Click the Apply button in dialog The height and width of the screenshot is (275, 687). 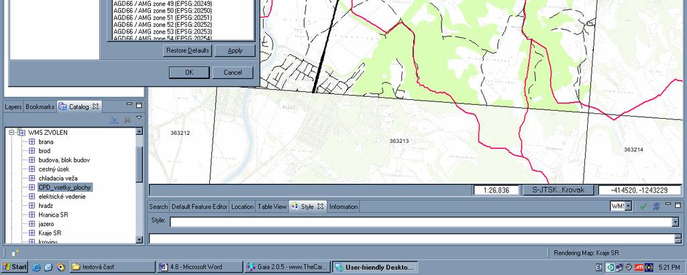click(x=235, y=50)
